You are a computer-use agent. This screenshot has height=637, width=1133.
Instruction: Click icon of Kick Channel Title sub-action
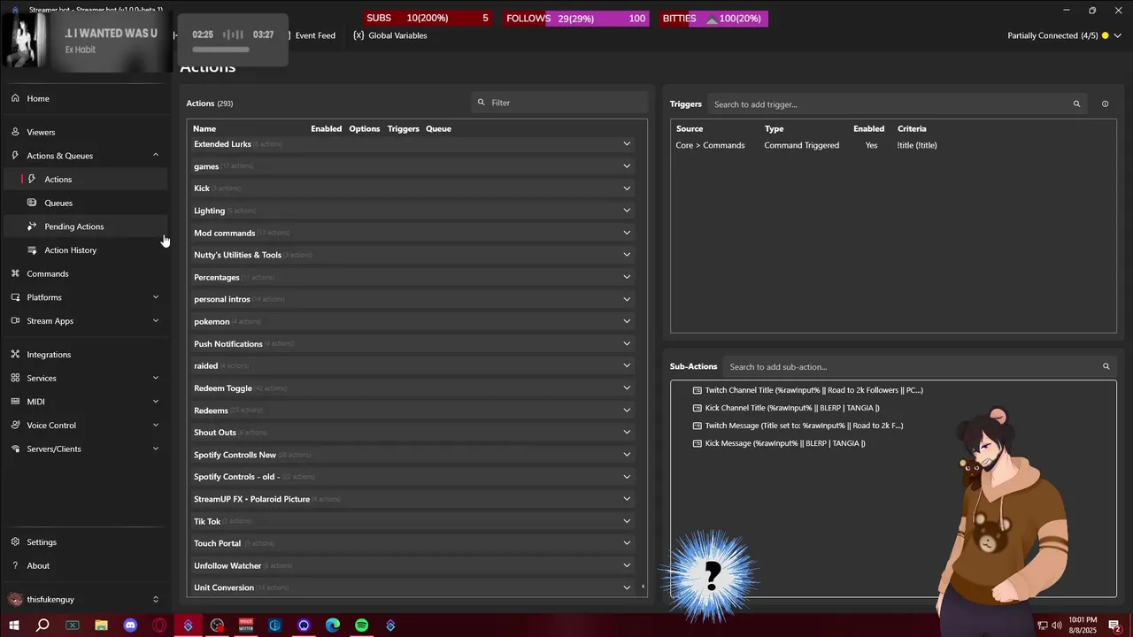(698, 408)
